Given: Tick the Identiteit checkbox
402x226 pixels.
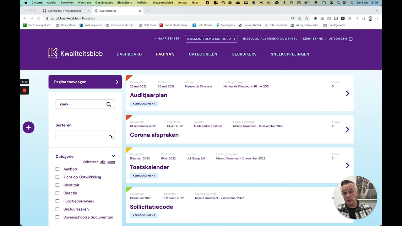Looking at the screenshot, I should click(57, 185).
